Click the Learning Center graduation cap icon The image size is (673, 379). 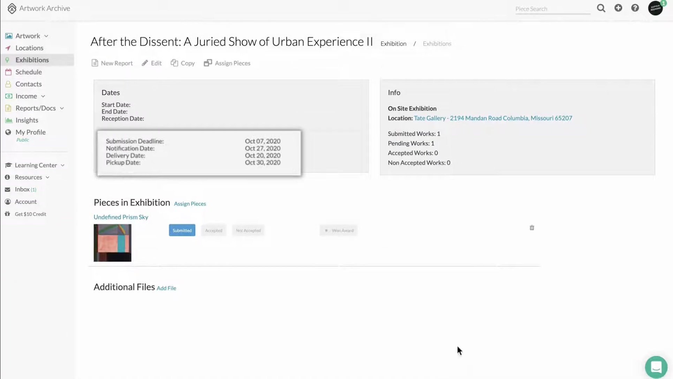tap(8, 165)
